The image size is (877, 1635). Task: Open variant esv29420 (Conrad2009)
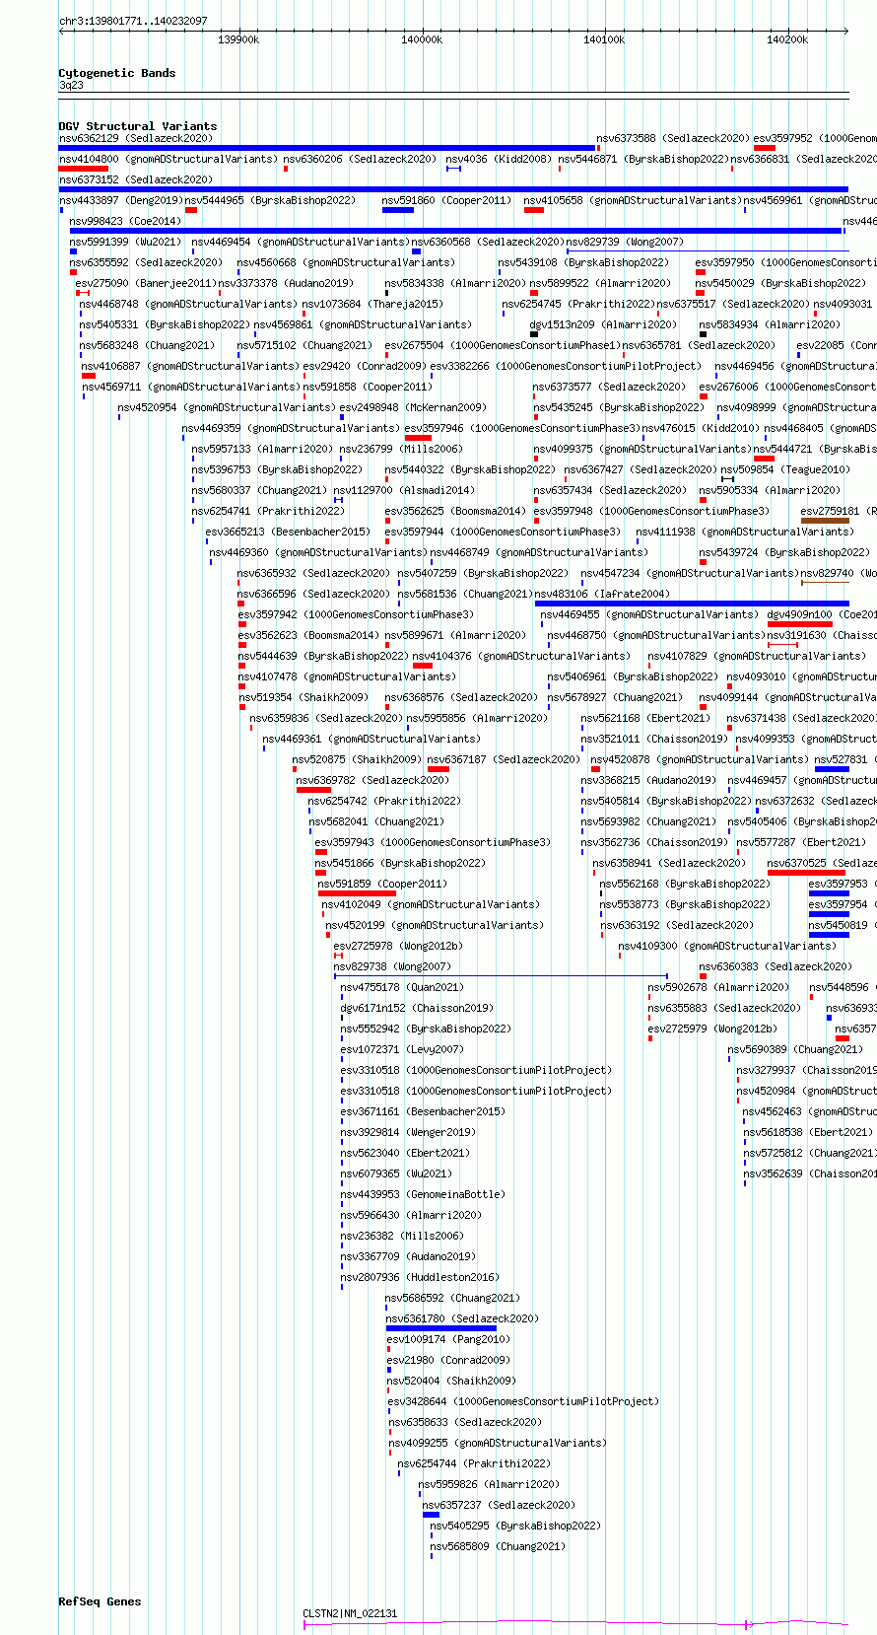point(365,366)
